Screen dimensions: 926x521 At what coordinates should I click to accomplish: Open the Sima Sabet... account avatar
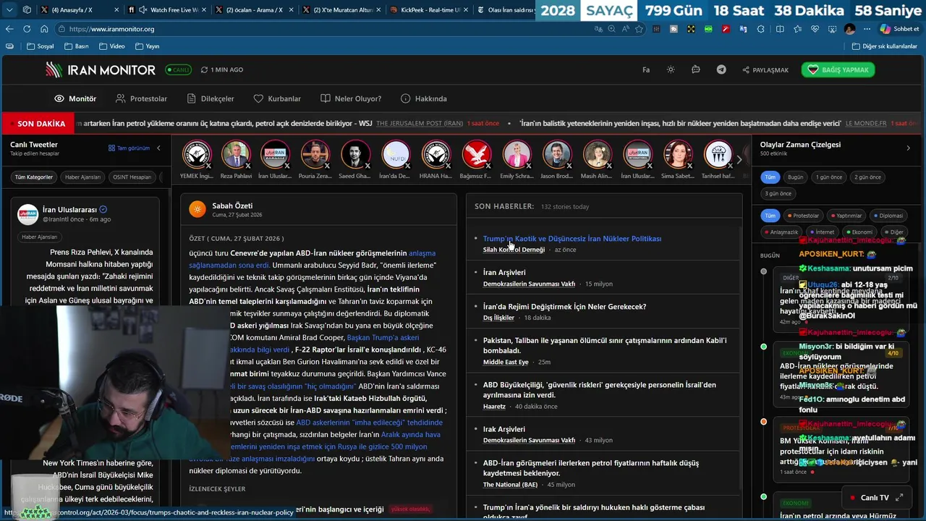pyautogui.click(x=677, y=155)
